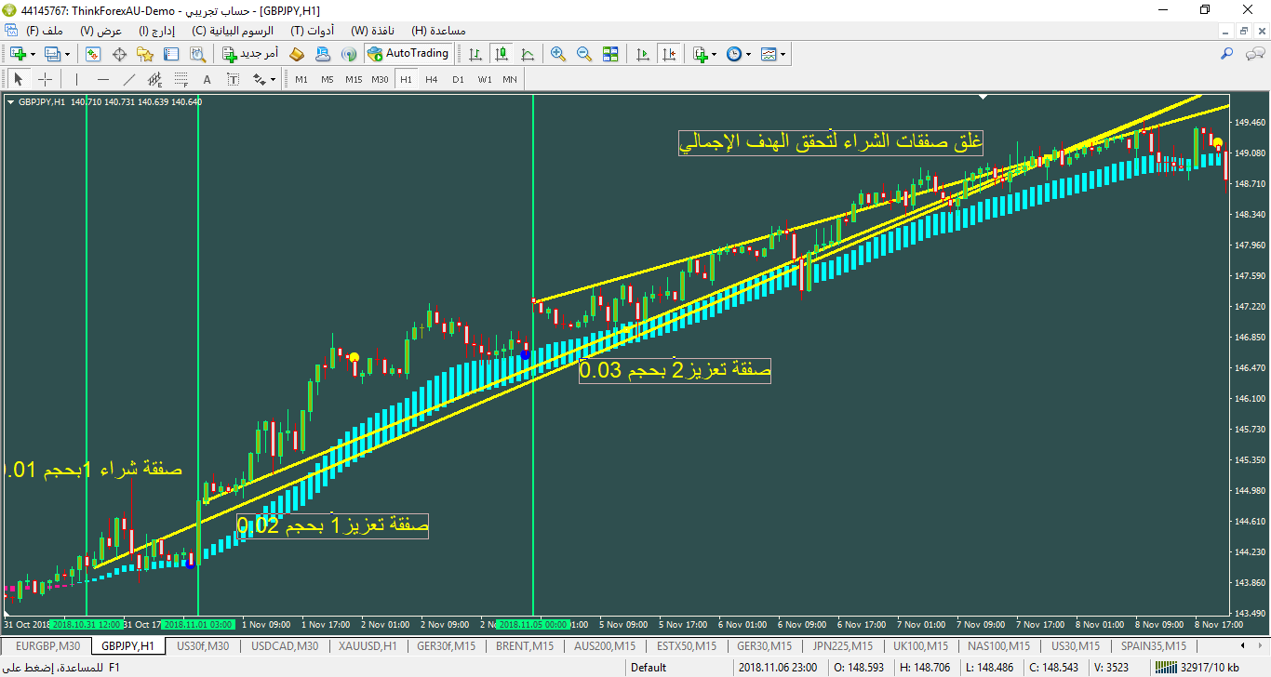
Task: Zoom out of the chart
Action: [x=584, y=54]
